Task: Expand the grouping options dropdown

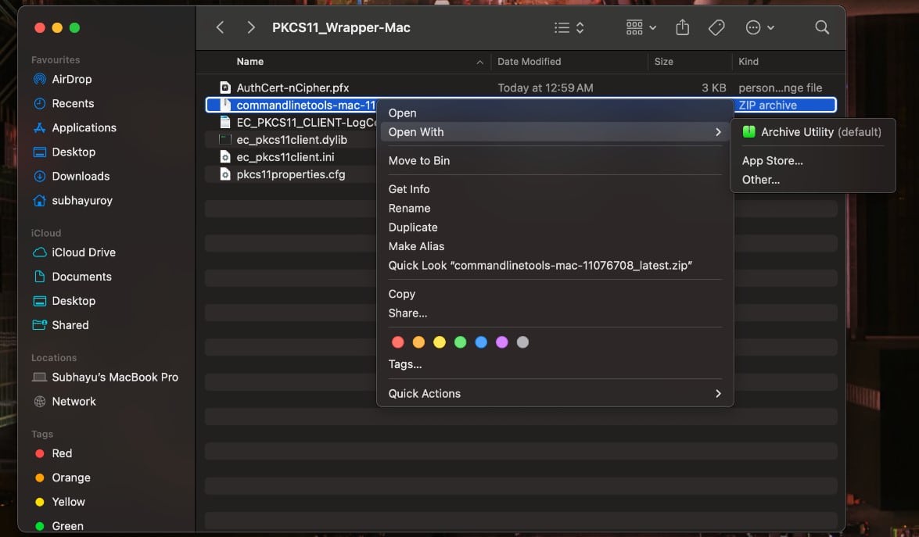Action: click(641, 27)
